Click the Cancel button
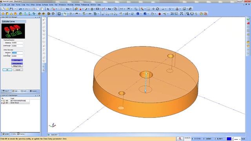 pos(18,70)
